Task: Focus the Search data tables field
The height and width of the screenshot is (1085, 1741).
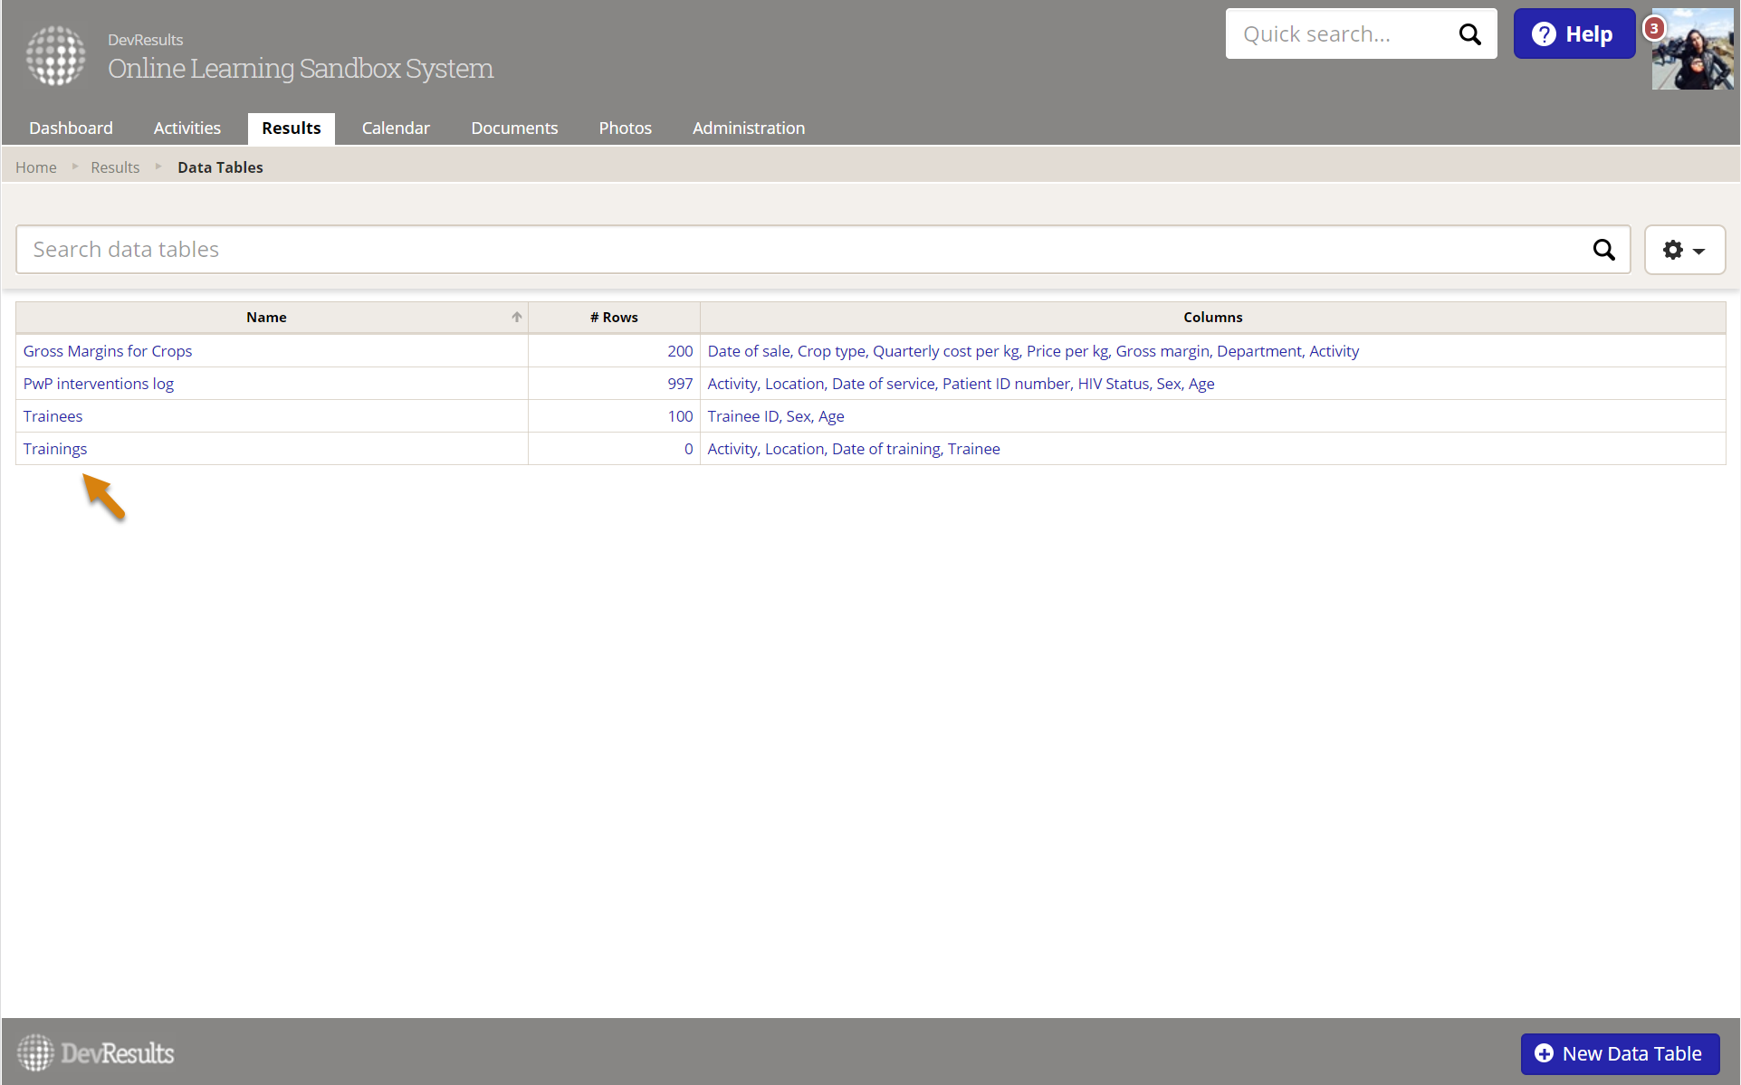Action: [x=797, y=250]
